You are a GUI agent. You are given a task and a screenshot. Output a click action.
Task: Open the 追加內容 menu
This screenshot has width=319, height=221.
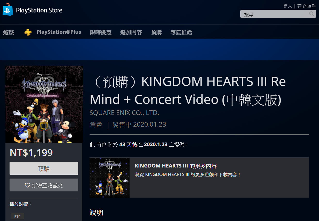[x=131, y=32]
